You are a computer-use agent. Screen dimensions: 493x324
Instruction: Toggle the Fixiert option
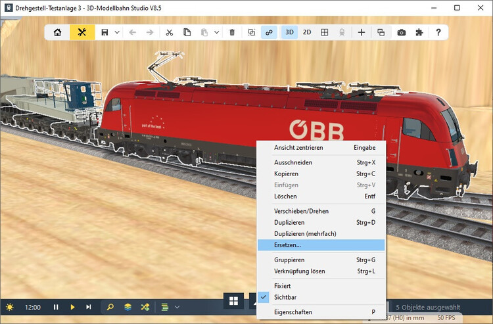pyautogui.click(x=321, y=286)
